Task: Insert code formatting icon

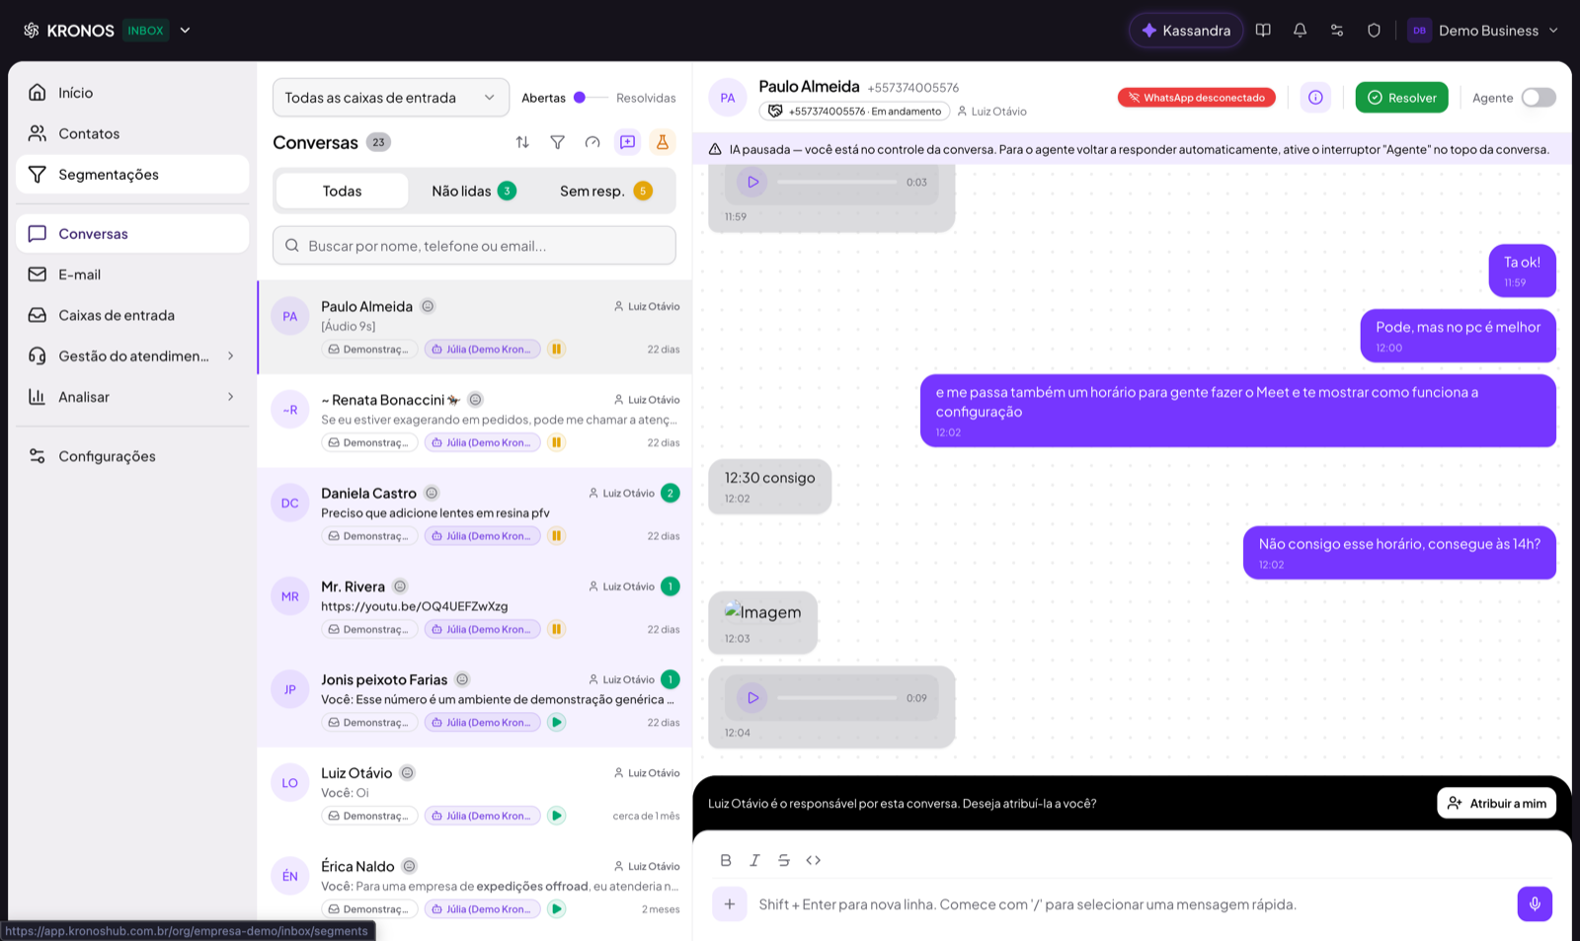Action: [814, 860]
